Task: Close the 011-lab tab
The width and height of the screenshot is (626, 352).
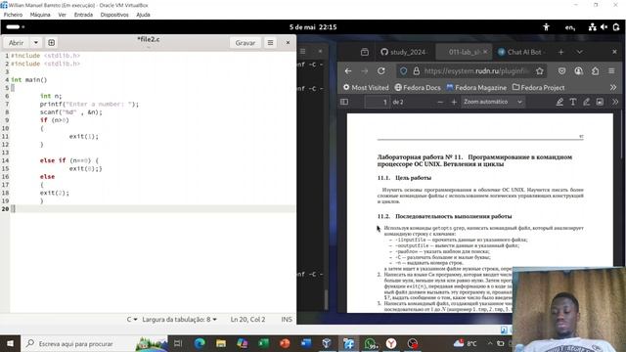Action: [485, 52]
